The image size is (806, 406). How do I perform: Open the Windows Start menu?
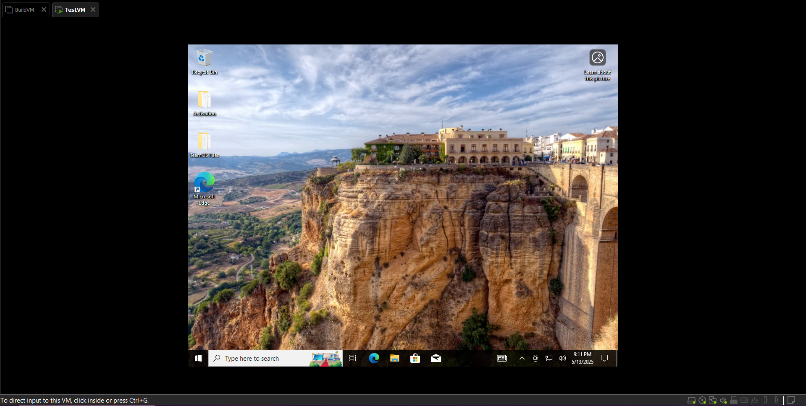[x=198, y=358]
